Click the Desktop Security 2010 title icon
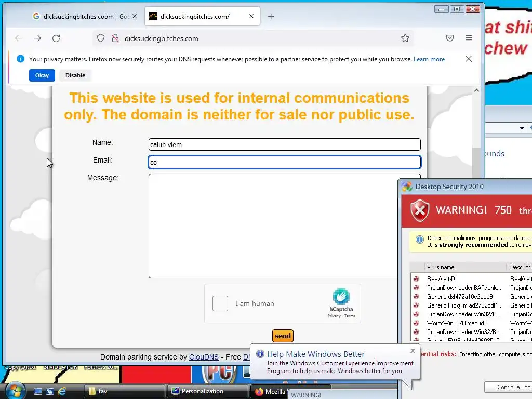 tap(406, 187)
